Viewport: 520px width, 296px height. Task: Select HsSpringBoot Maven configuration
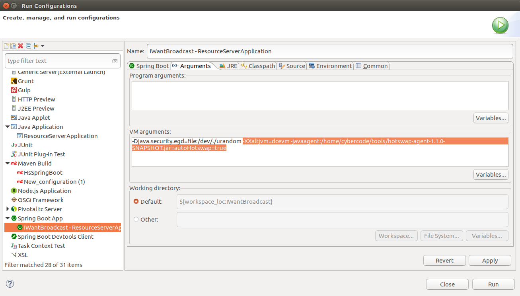point(43,173)
